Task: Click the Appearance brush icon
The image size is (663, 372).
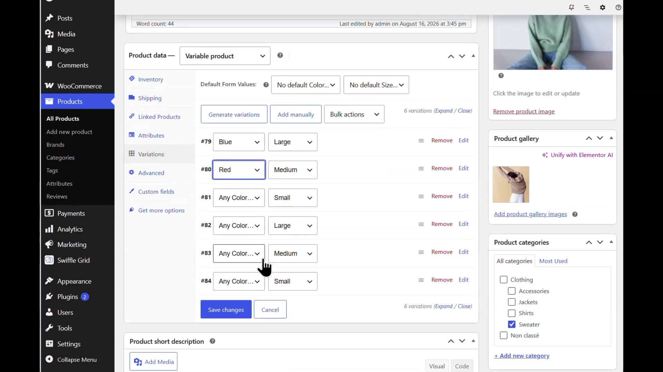Action: [x=49, y=281]
